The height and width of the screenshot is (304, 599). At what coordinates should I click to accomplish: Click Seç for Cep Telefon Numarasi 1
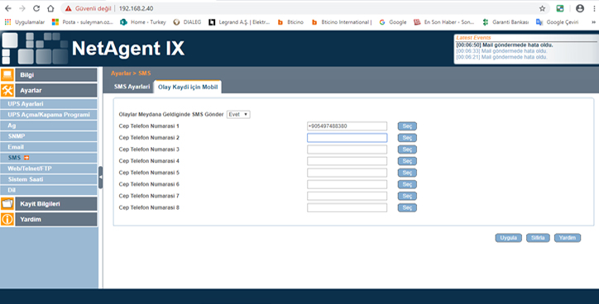click(x=407, y=126)
